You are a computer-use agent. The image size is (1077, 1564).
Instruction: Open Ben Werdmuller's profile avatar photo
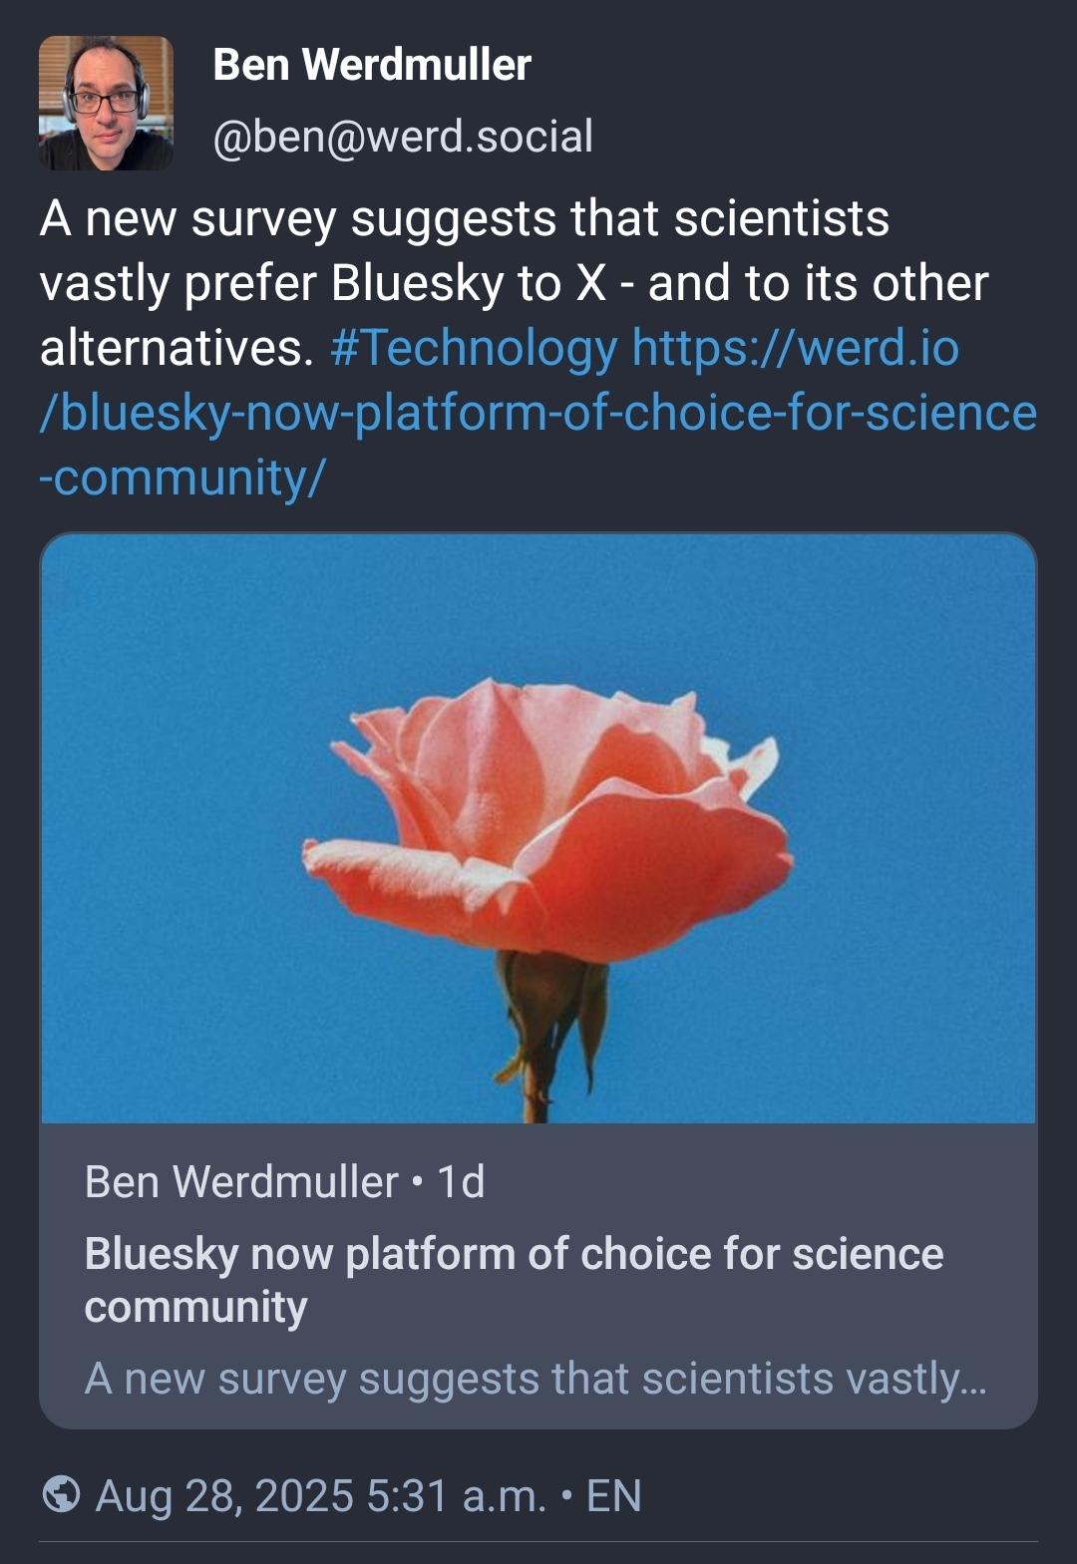106,103
